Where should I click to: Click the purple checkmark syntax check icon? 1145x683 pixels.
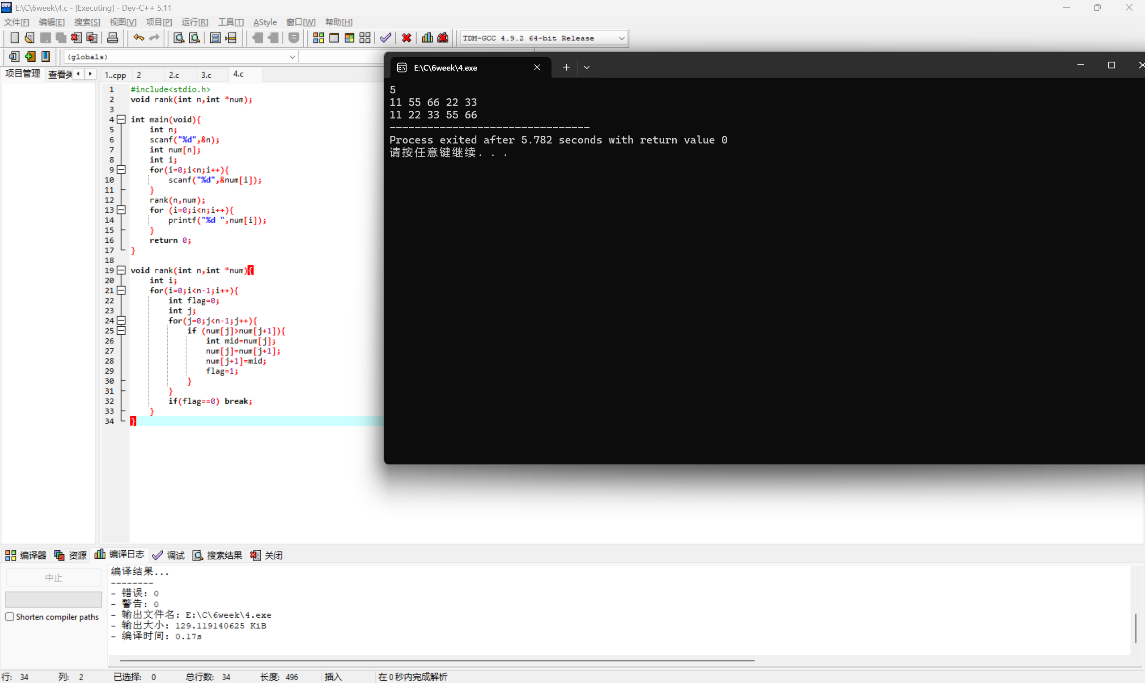(x=386, y=38)
